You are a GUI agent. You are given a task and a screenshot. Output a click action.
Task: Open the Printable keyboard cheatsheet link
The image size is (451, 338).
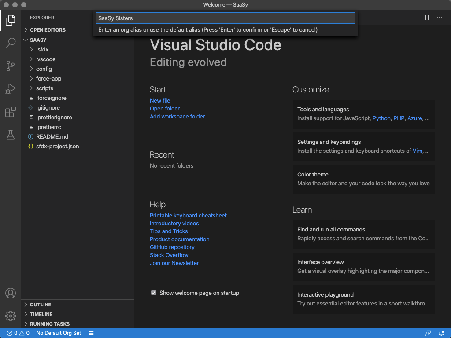pos(188,216)
